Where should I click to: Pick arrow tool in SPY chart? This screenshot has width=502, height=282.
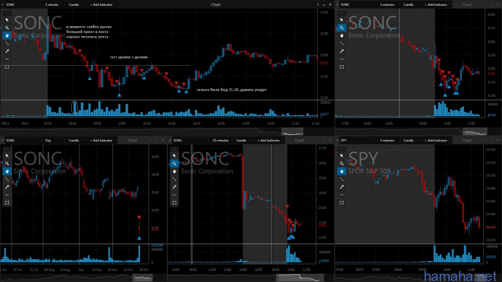(341, 187)
